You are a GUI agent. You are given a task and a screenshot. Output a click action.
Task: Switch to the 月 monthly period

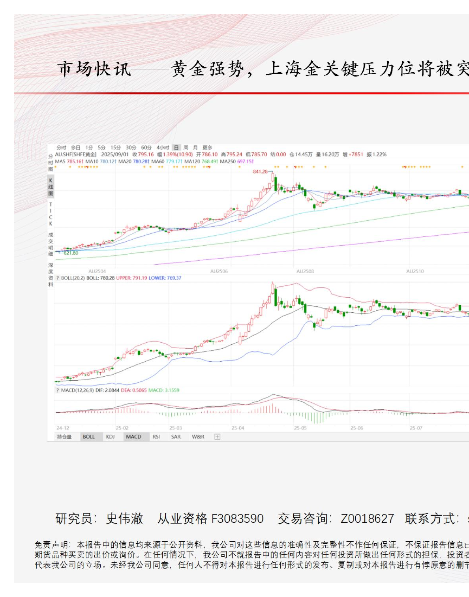coord(195,148)
